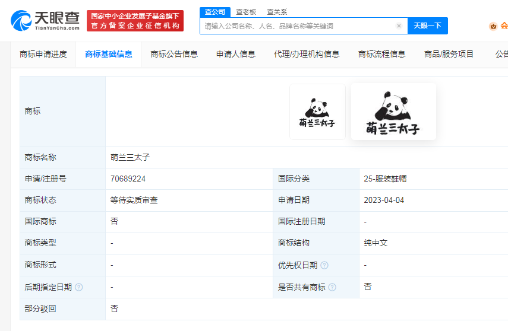This screenshot has height=331, width=508.
Task: Switch to 查关系 search tab
Action: coord(277,11)
